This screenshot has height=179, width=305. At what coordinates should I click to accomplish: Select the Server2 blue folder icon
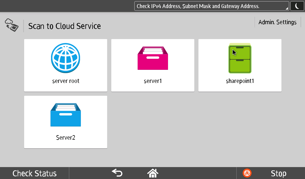tap(65, 115)
